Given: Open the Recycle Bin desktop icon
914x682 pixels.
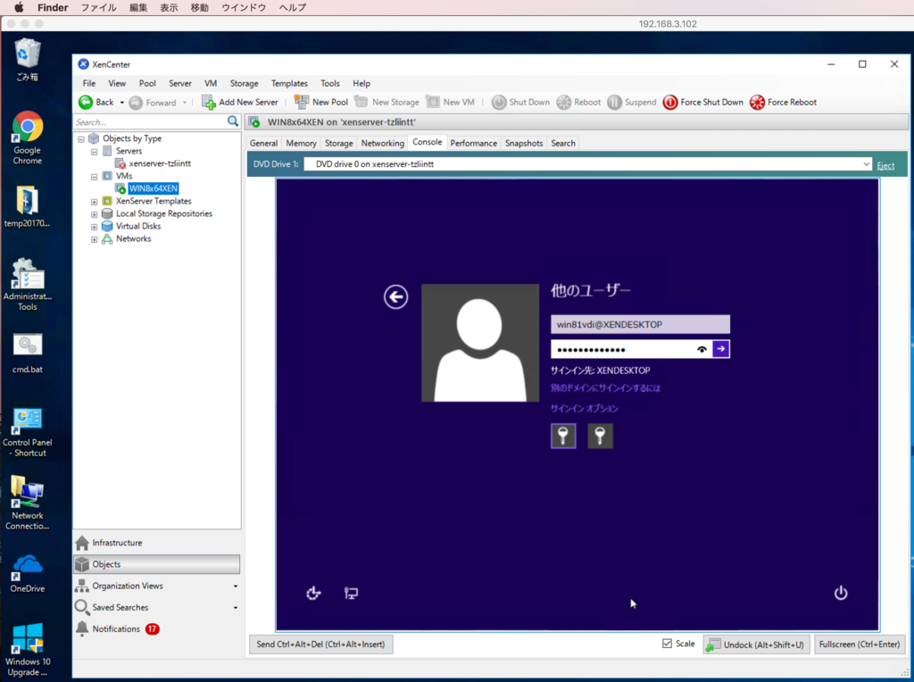Looking at the screenshot, I should [28, 60].
